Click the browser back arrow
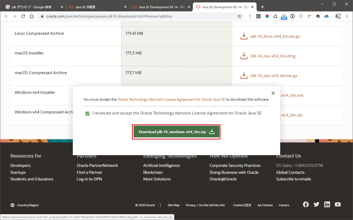353x220 pixels. click(x=6, y=16)
